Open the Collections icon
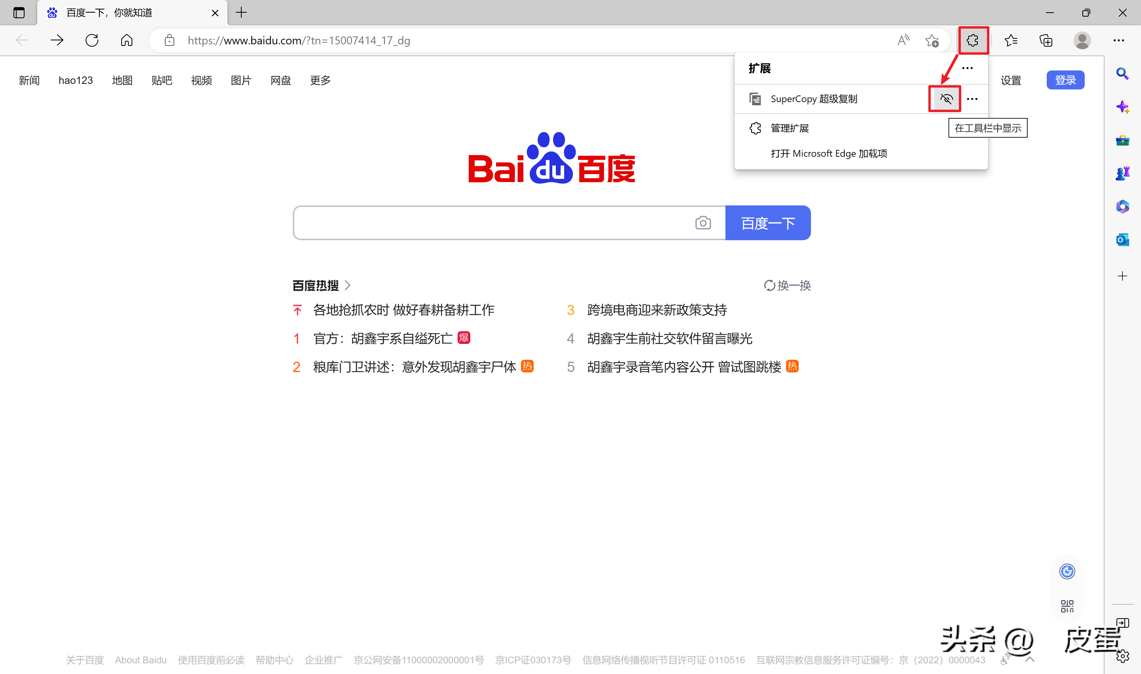The height and width of the screenshot is (674, 1141). (x=1046, y=40)
